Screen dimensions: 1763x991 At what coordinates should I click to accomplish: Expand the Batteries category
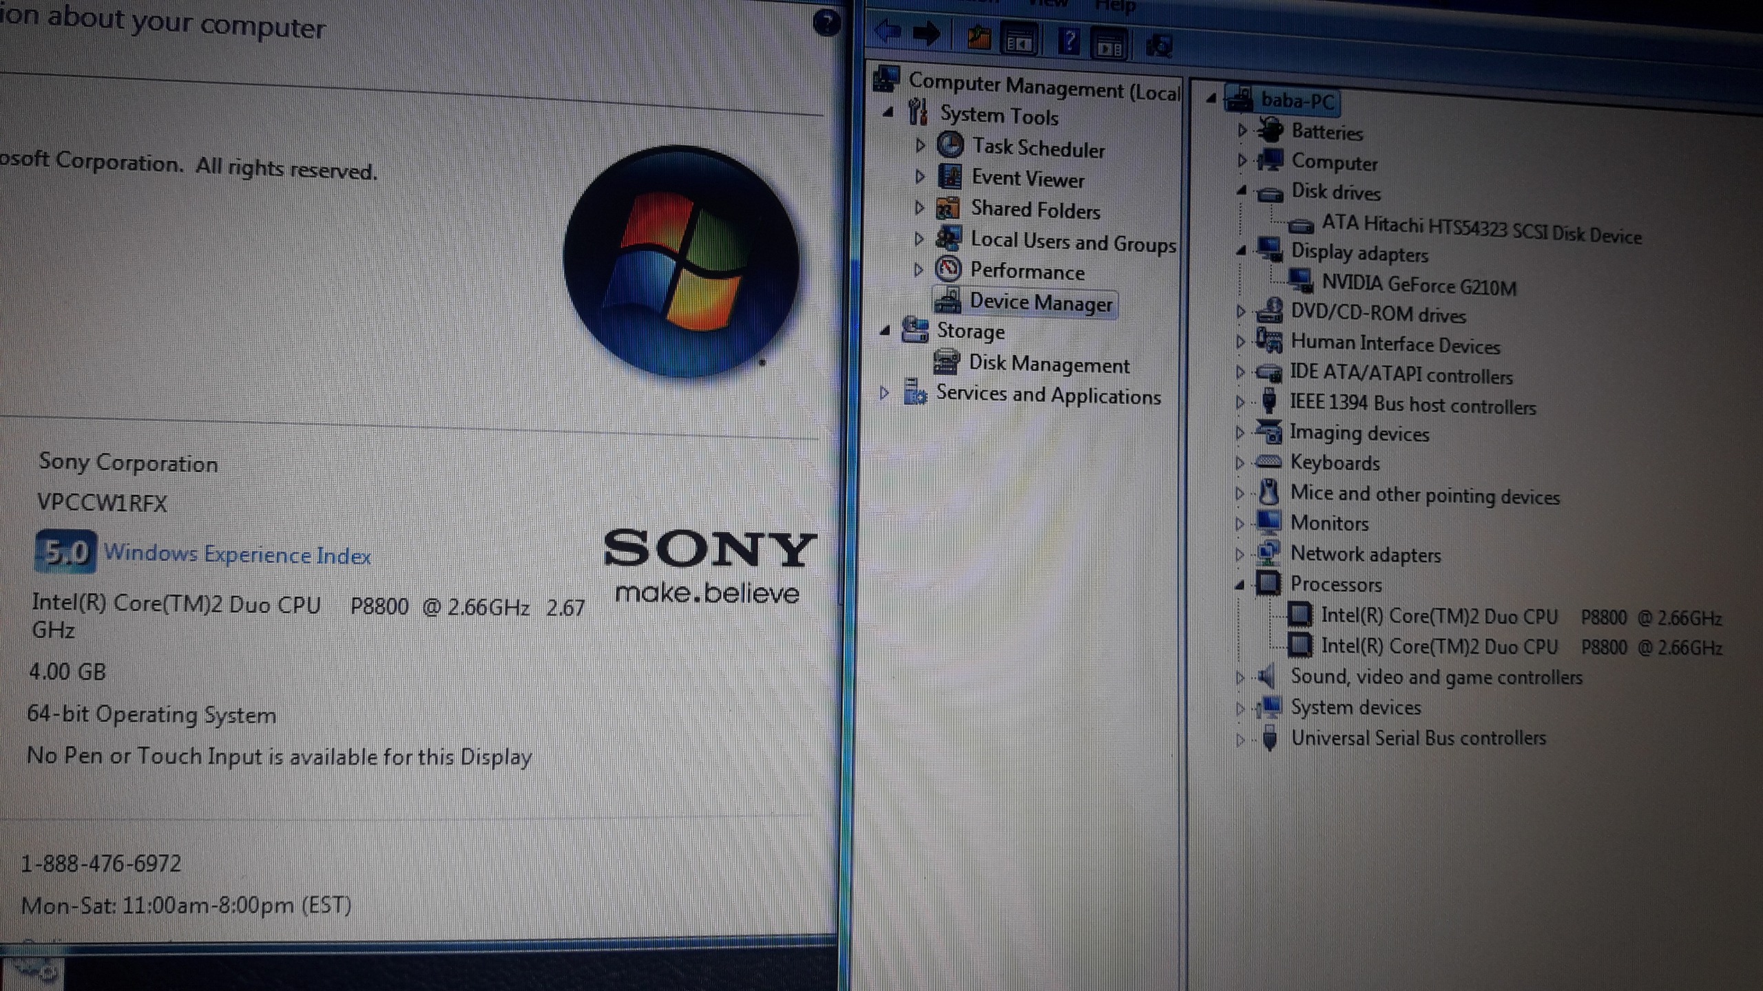pyautogui.click(x=1242, y=129)
